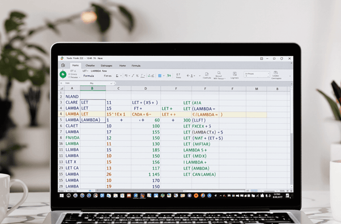The image size is (341, 224).
Task: Click the icon left of Hame tab
Action: pos(63,66)
